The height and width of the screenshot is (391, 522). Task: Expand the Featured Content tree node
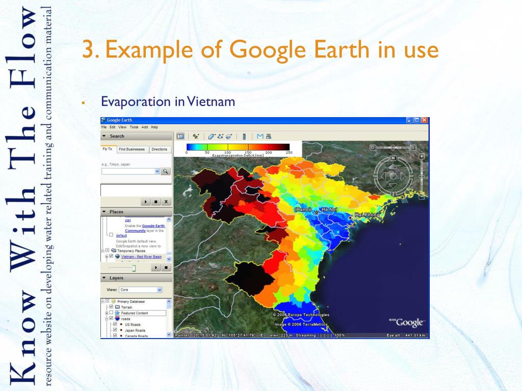pos(107,313)
